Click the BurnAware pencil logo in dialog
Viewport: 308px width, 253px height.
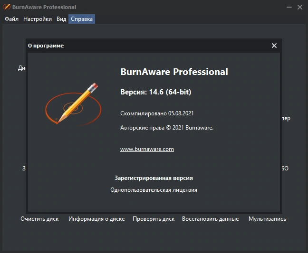tap(73, 104)
